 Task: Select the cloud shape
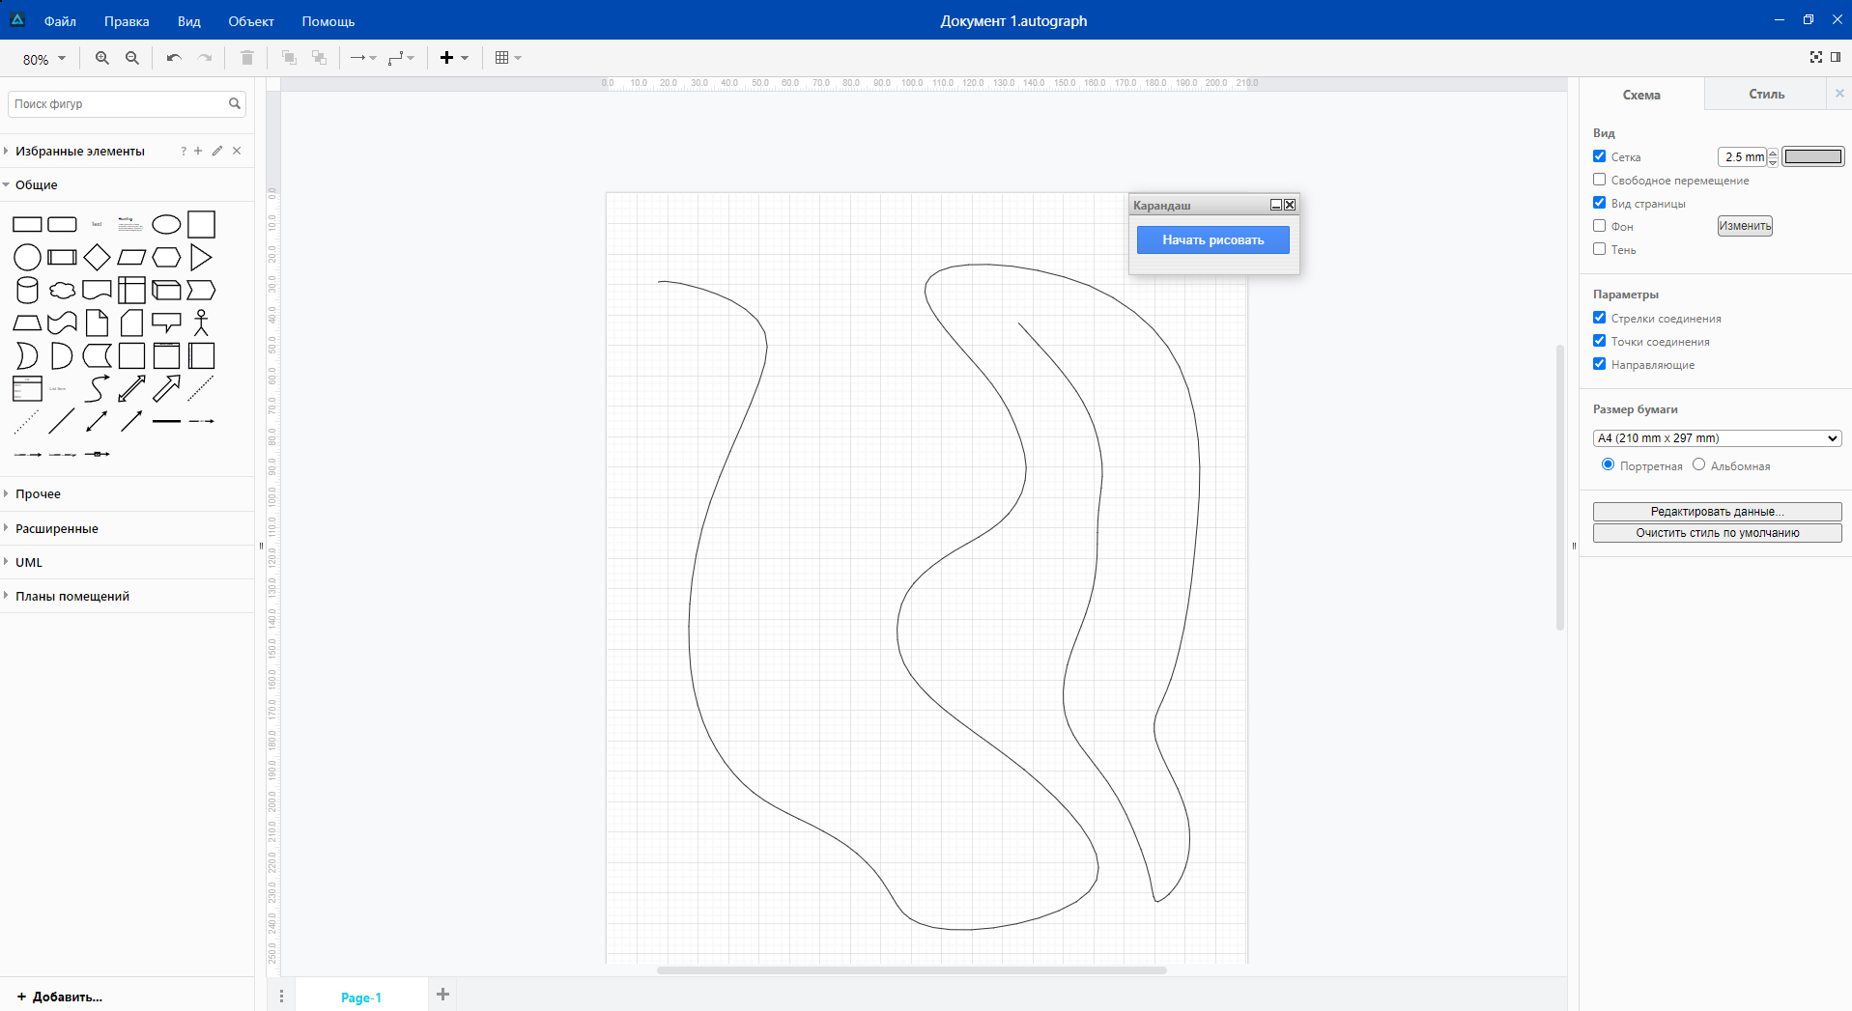click(x=62, y=290)
